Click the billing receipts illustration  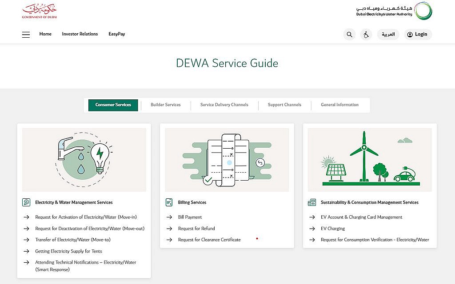click(227, 160)
